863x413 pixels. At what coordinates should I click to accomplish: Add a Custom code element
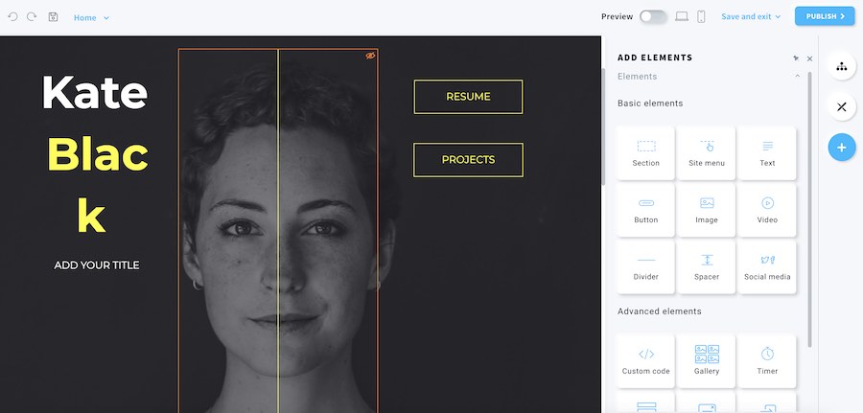[x=645, y=361]
